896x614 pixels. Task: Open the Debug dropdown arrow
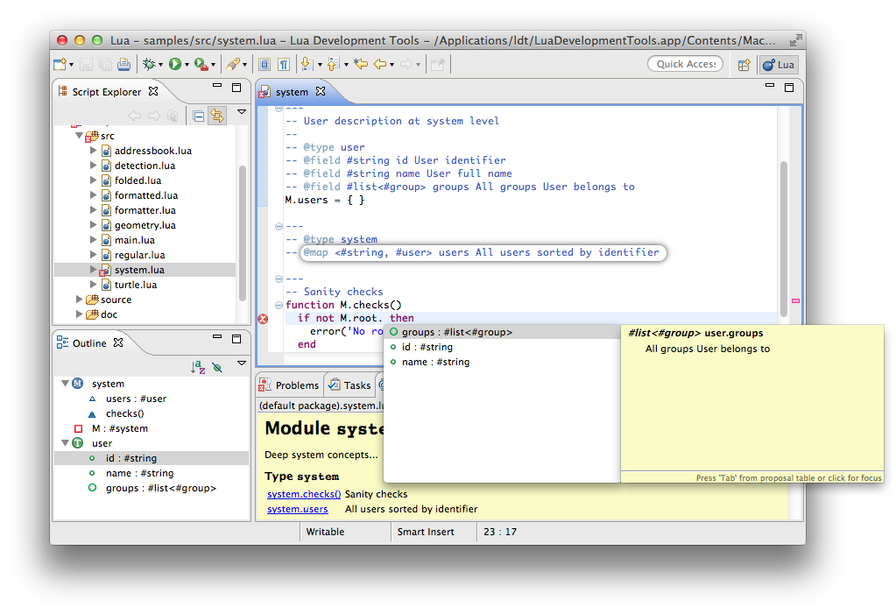coord(160,65)
